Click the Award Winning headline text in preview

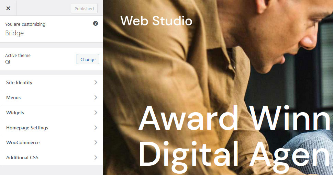(x=235, y=118)
